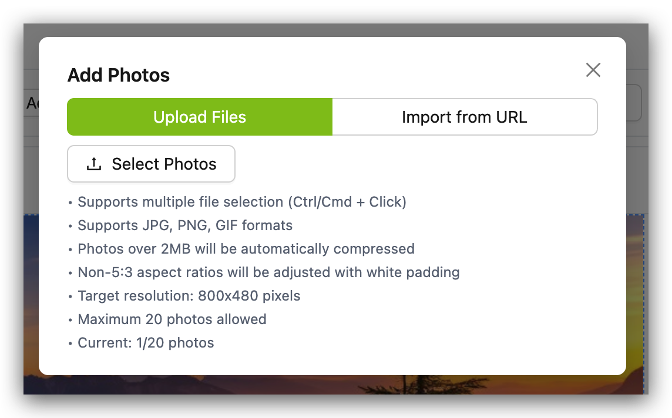Click the partially hidden button left of dialog
The width and height of the screenshot is (672, 418).
point(31,103)
